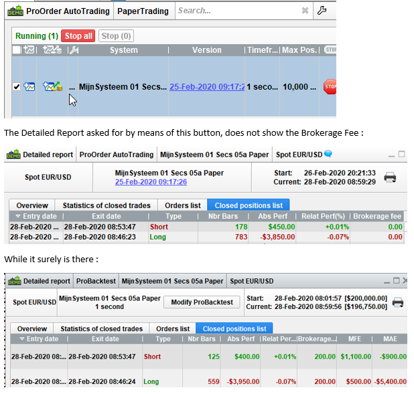Click the DEMO logo in ProOrder AutoTrading title

pyautogui.click(x=15, y=11)
